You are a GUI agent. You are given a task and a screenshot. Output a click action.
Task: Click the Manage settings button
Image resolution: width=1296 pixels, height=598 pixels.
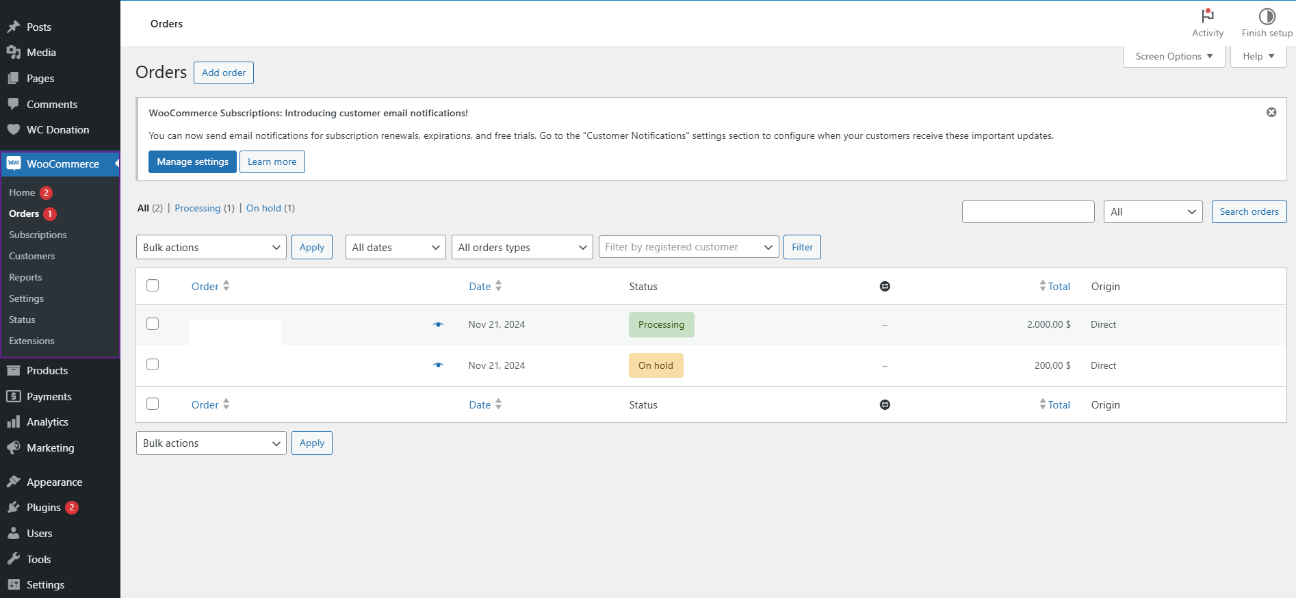192,161
